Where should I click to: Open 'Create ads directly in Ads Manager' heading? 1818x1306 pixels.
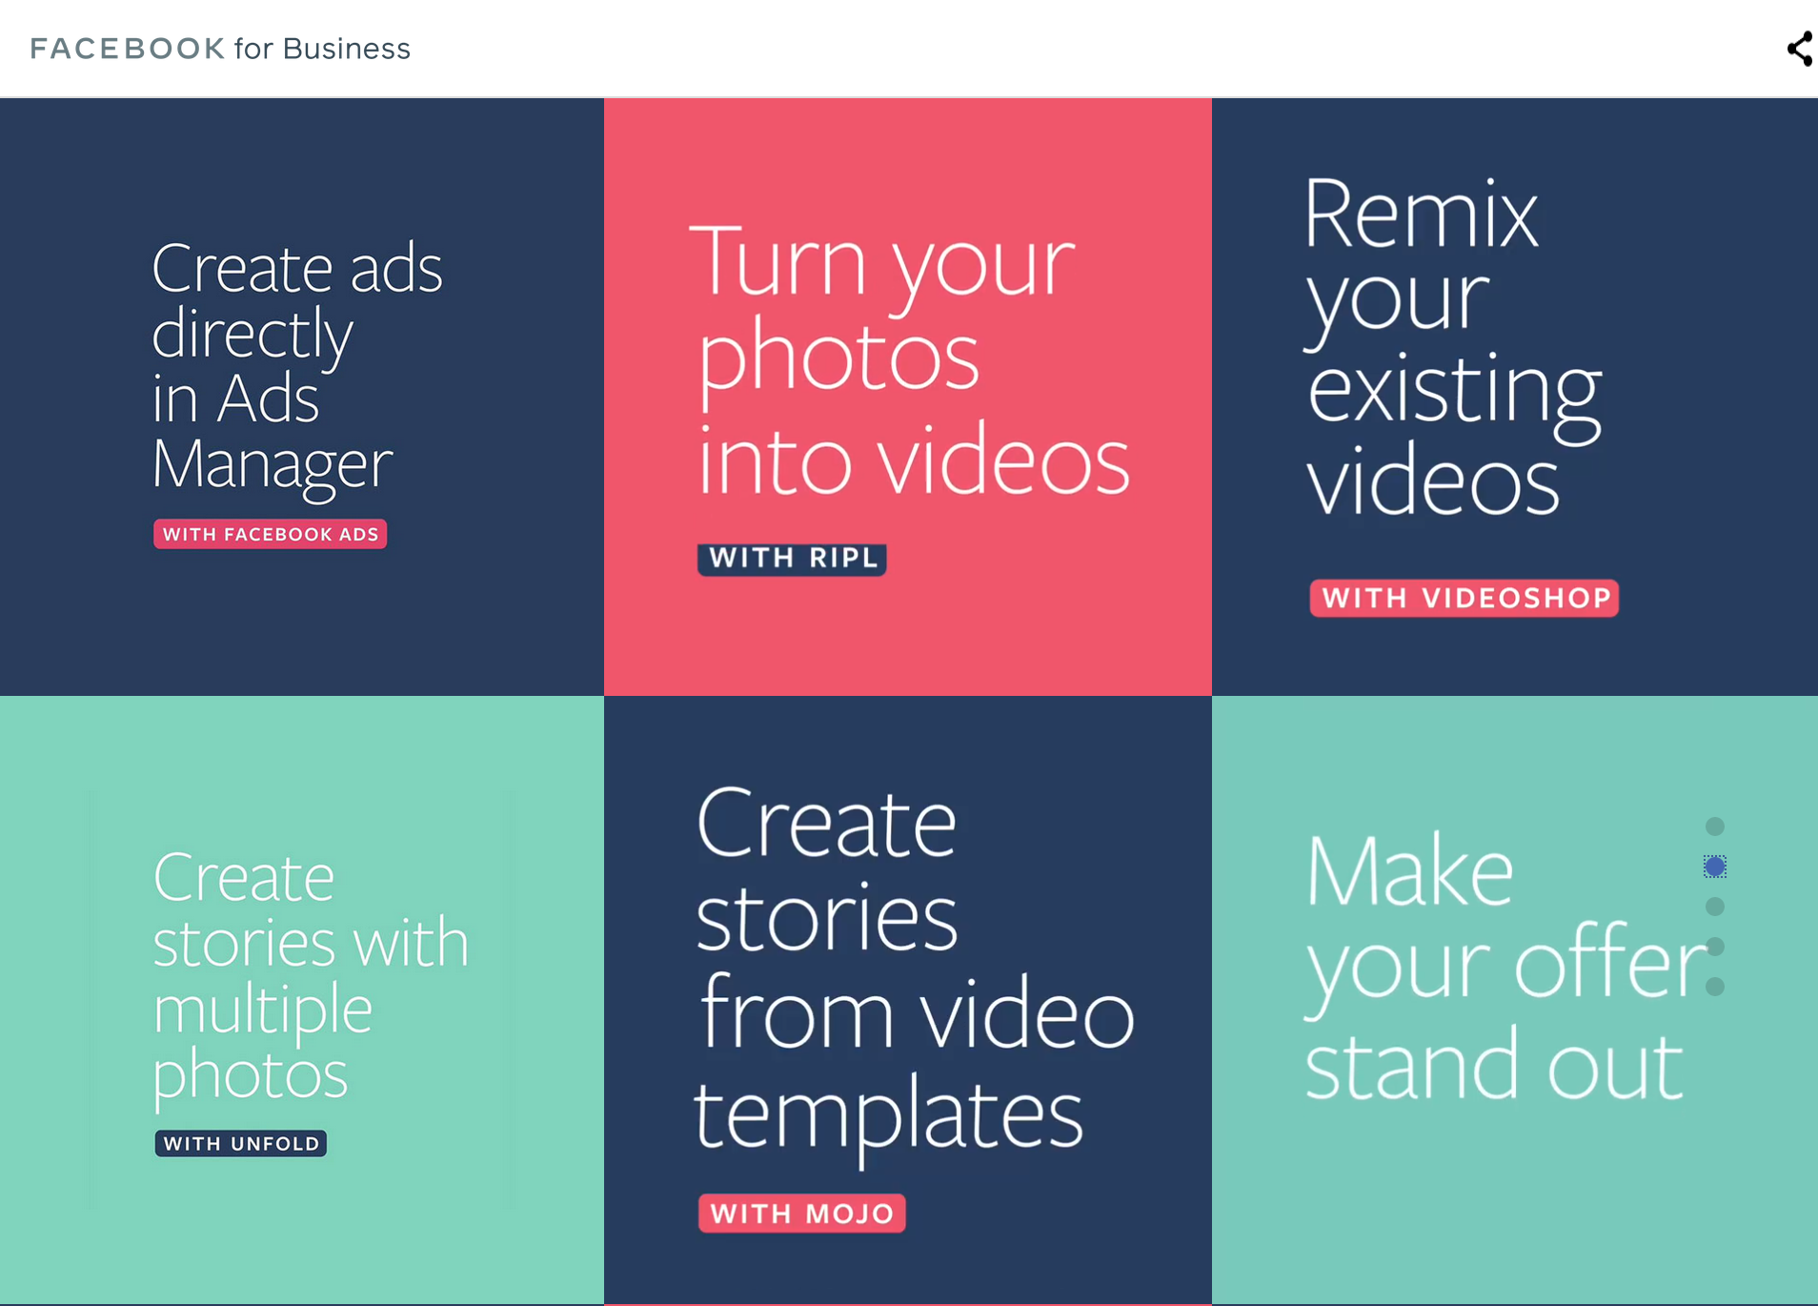click(x=296, y=365)
